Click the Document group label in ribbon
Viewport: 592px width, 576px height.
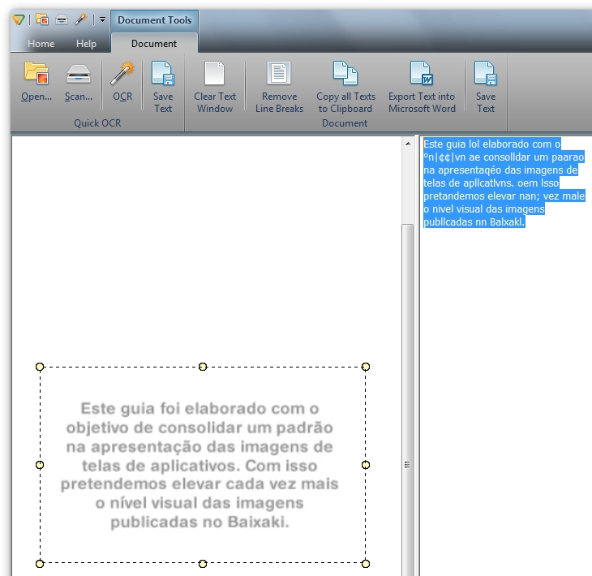click(345, 123)
